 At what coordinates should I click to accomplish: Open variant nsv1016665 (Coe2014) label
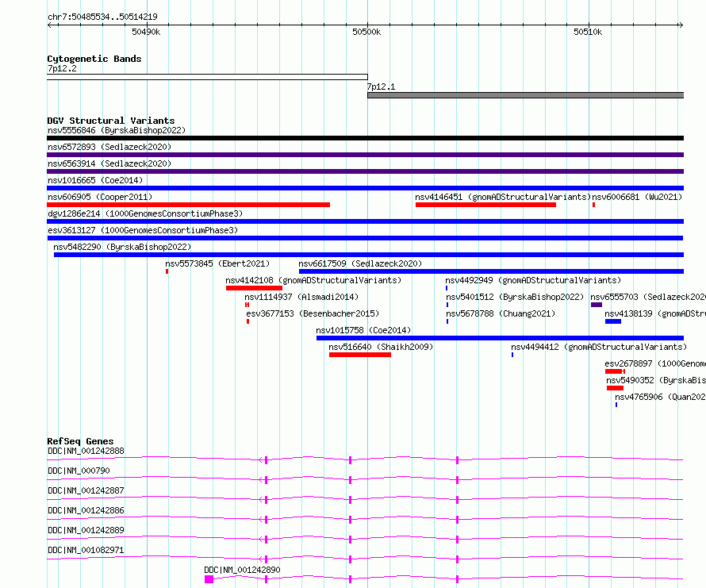pyautogui.click(x=95, y=180)
